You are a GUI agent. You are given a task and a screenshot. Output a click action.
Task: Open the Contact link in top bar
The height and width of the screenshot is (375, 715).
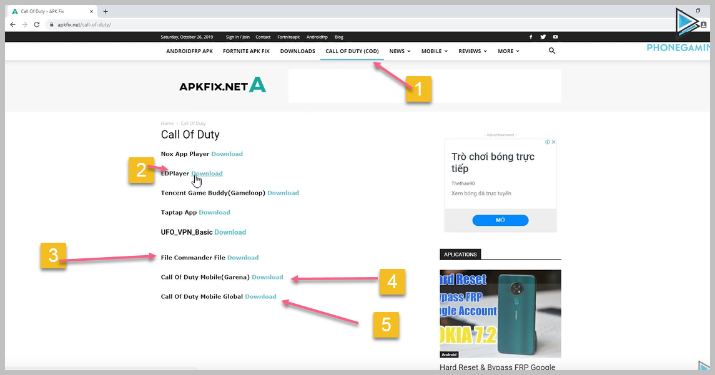click(x=263, y=37)
